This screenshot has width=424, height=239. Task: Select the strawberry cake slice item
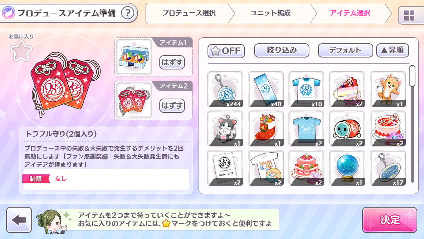[347, 89]
